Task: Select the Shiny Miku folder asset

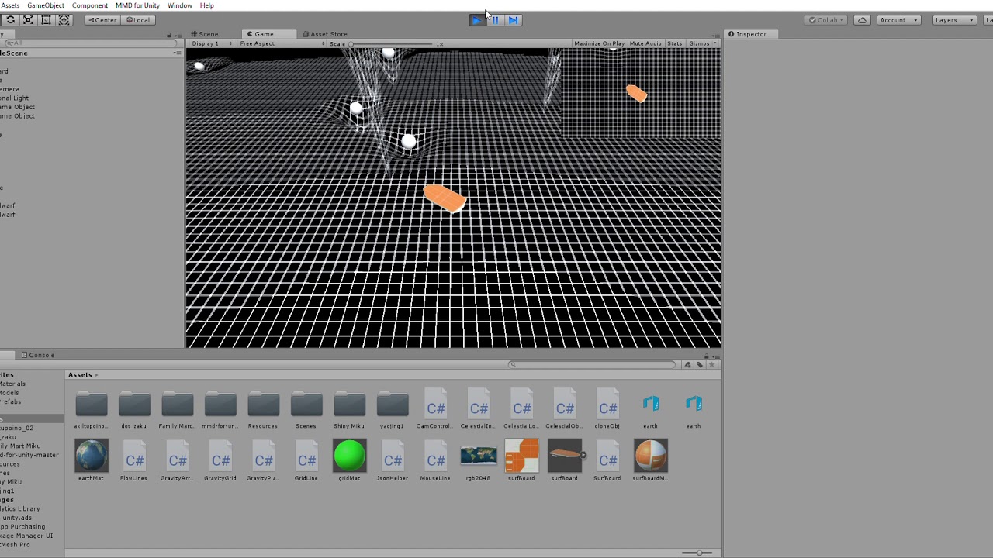Action: click(349, 410)
